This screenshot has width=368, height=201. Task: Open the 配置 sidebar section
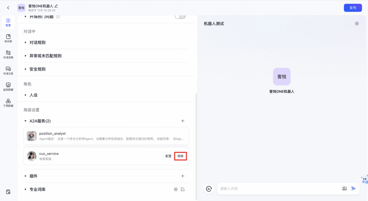8,22
